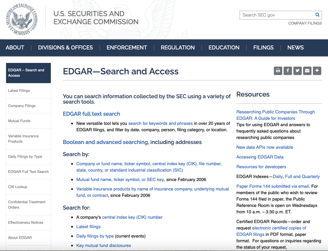The image size is (328, 251).
Task: Open the EDGAR full text search link
Action: [91, 114]
